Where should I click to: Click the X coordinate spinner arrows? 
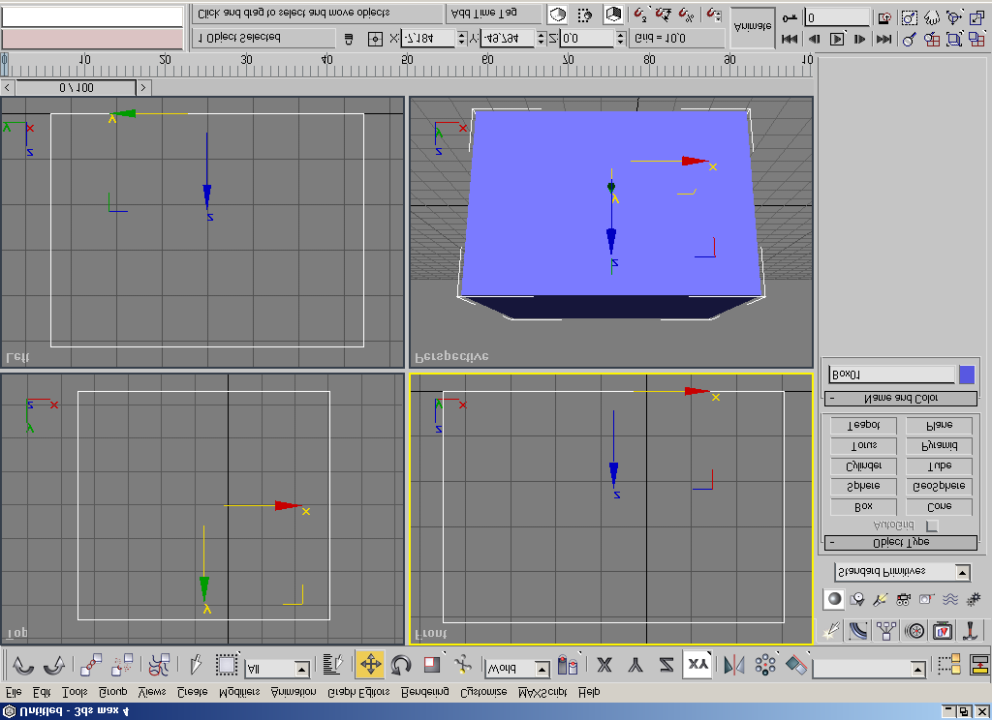[x=461, y=39]
